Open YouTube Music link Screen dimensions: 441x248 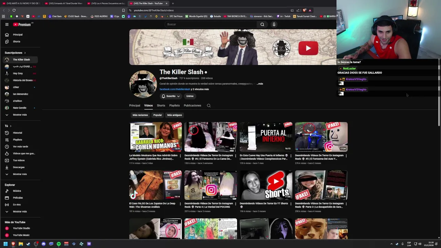coord(21,235)
